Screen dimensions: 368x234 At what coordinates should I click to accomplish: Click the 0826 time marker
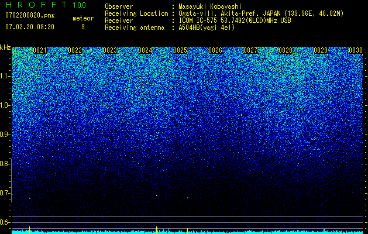click(215, 50)
